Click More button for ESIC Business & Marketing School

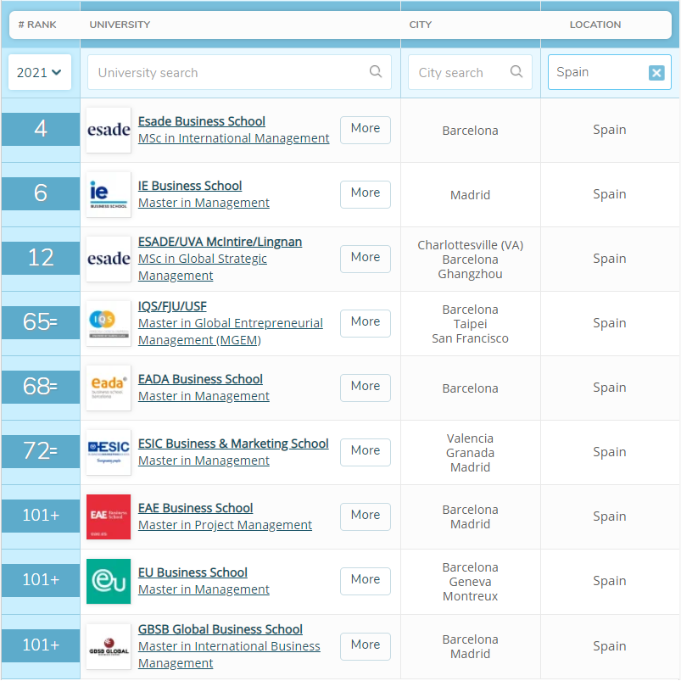(366, 452)
